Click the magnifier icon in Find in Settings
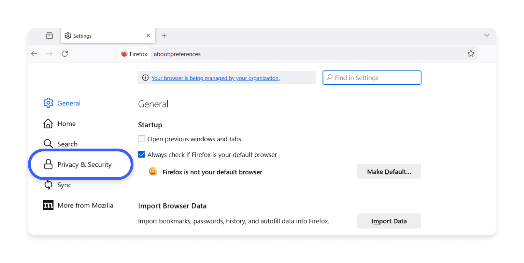The width and height of the screenshot is (524, 263). pos(329,77)
